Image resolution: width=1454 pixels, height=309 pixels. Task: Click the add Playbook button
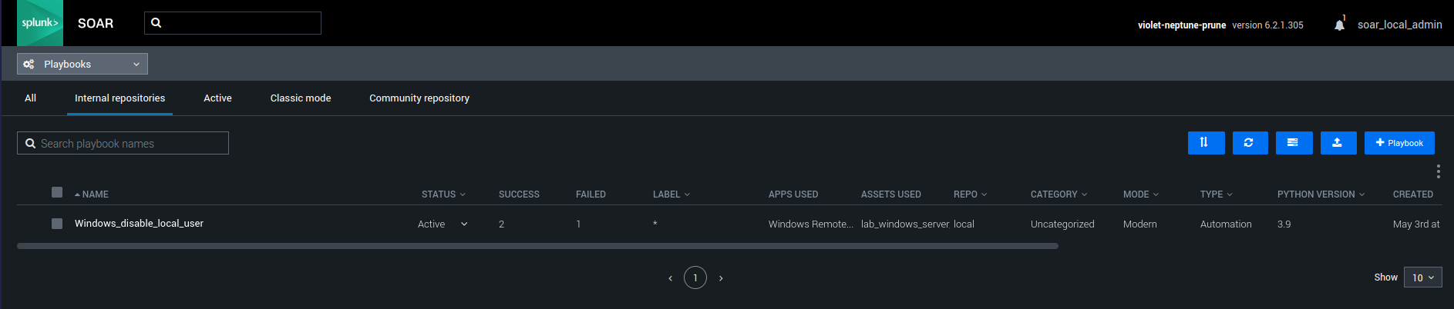tap(1399, 143)
